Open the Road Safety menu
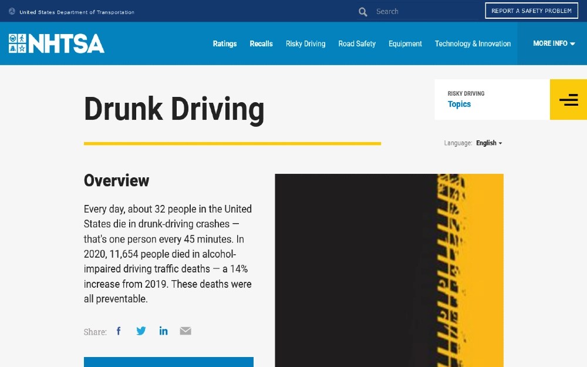Image resolution: width=587 pixels, height=367 pixels. [357, 44]
